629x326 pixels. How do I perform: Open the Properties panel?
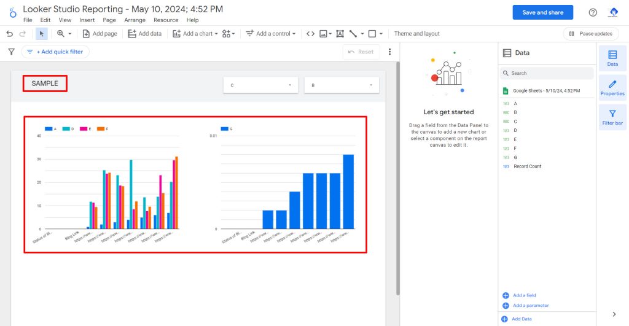pos(612,87)
